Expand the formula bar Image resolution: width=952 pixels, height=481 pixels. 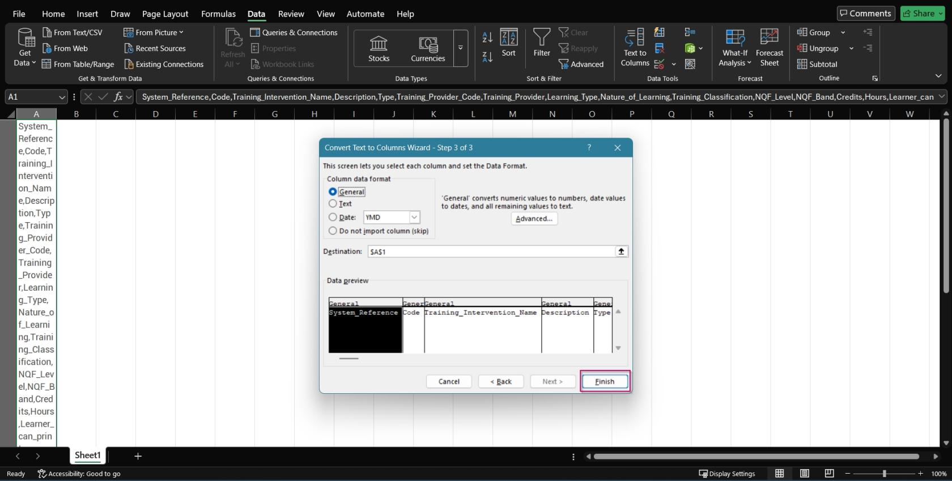(x=942, y=97)
